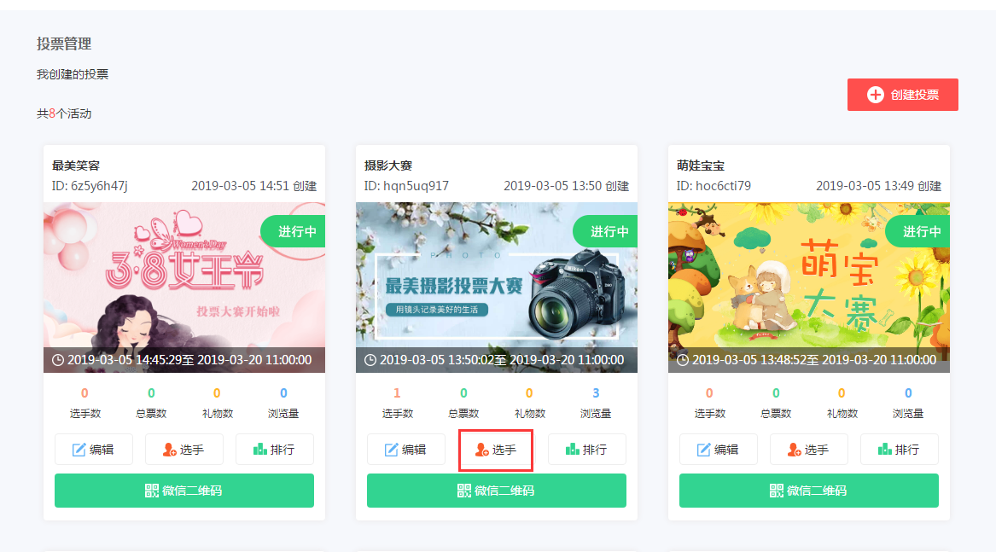View 排行 ranking for 最美笑容

(275, 449)
